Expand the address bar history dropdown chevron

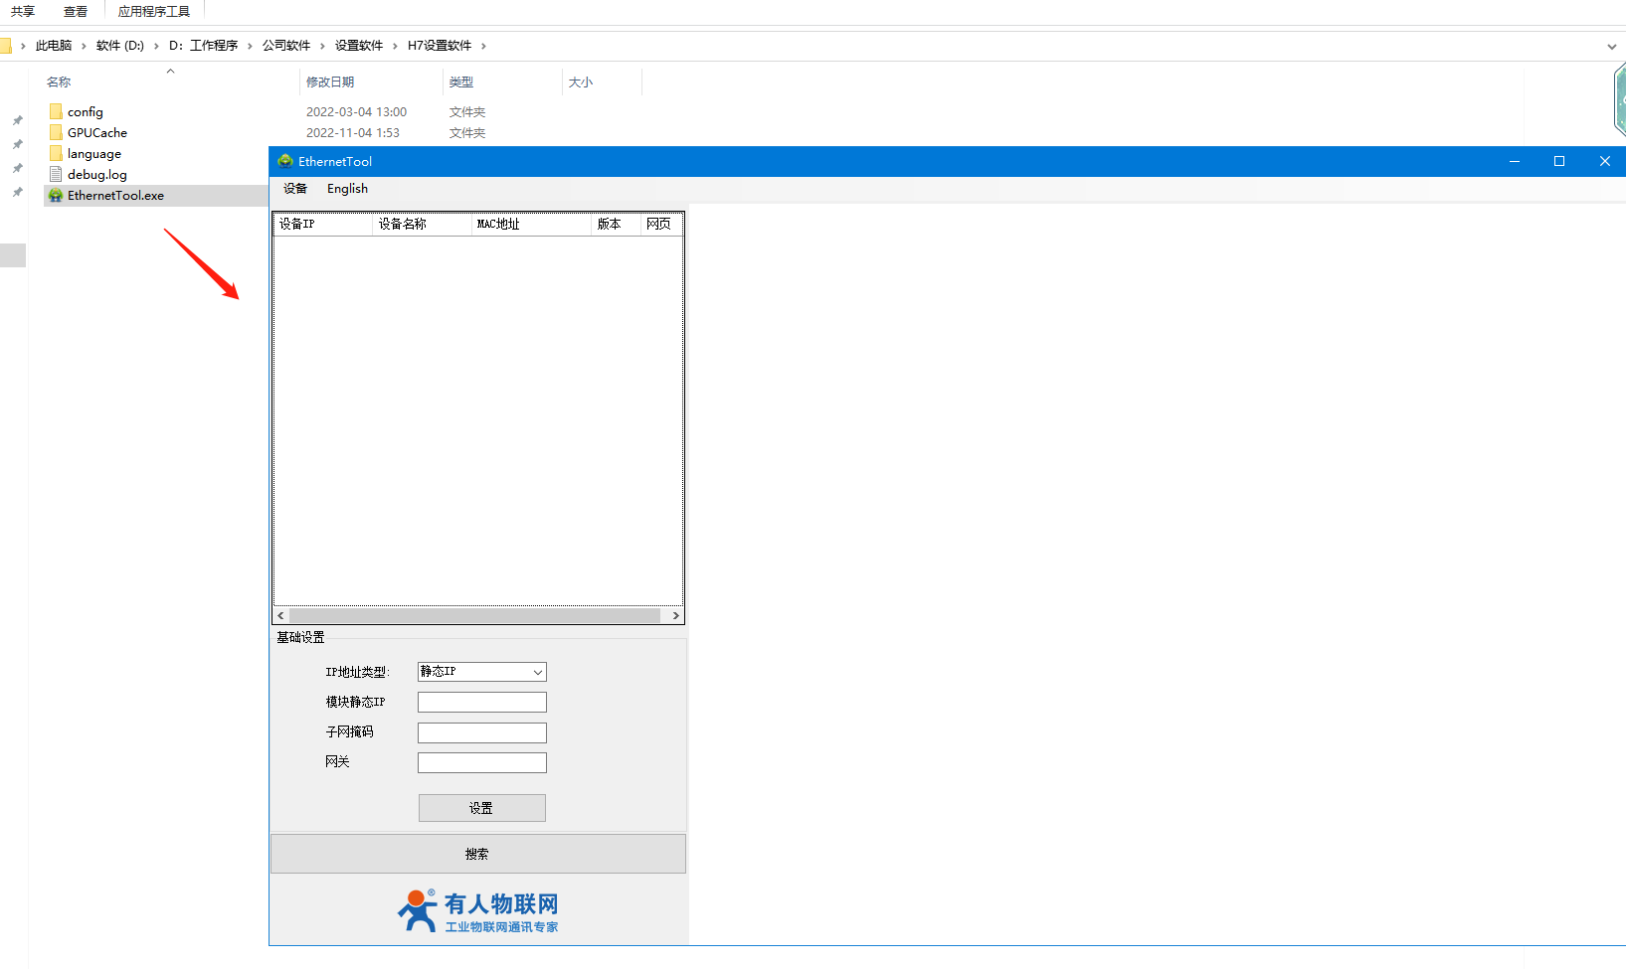[1611, 46]
